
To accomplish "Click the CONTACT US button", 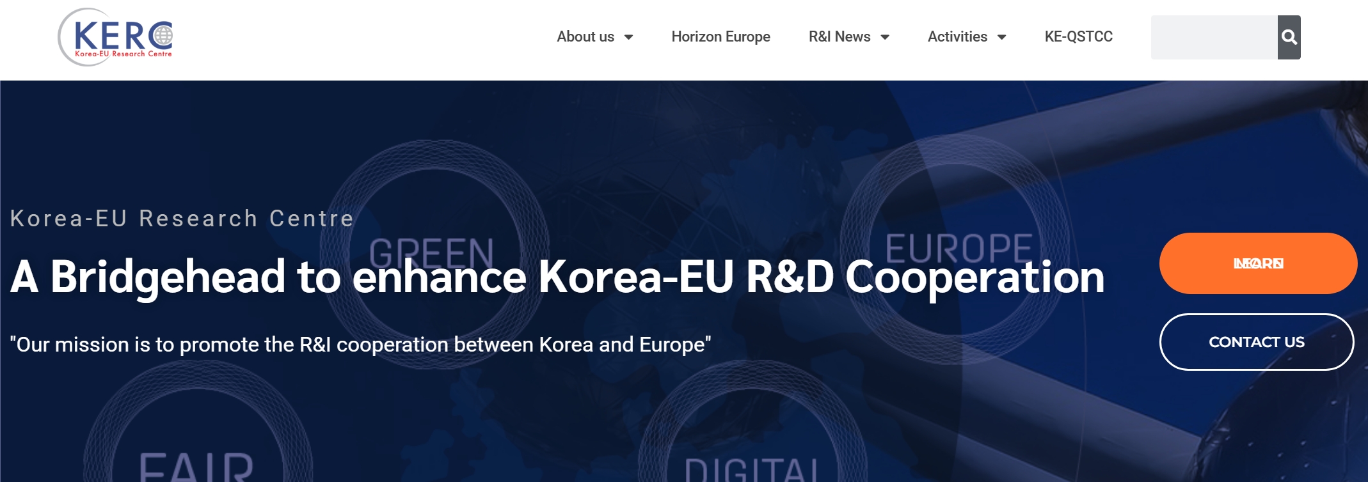I will (1257, 342).
